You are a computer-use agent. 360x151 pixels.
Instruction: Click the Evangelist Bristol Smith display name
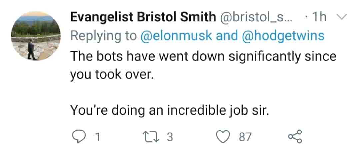point(143,17)
